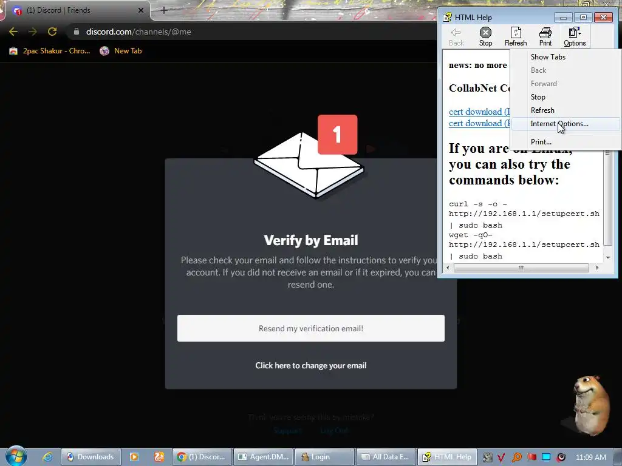Open the Windows Start menu
The image size is (622, 466).
pyautogui.click(x=16, y=456)
